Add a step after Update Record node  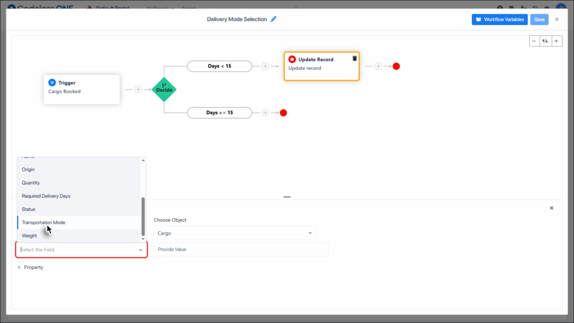378,66
